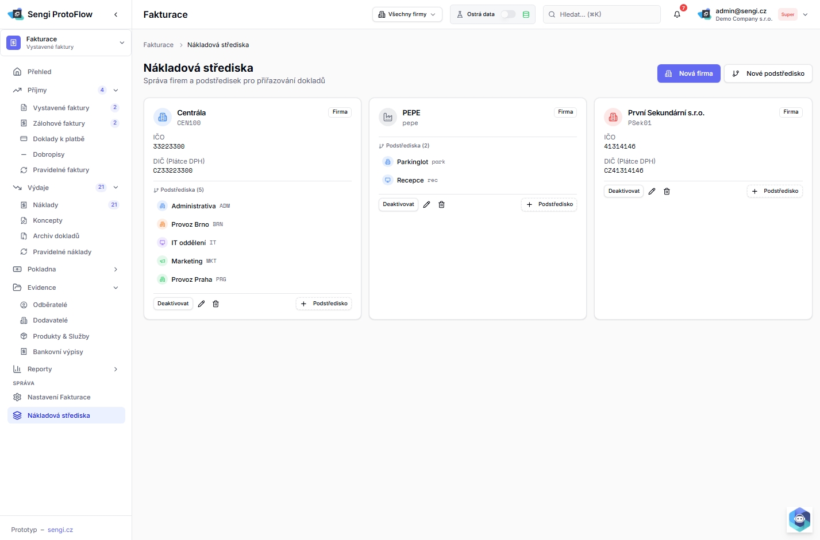
Task: Click the sengi.cz footer link
Action: coord(60,530)
